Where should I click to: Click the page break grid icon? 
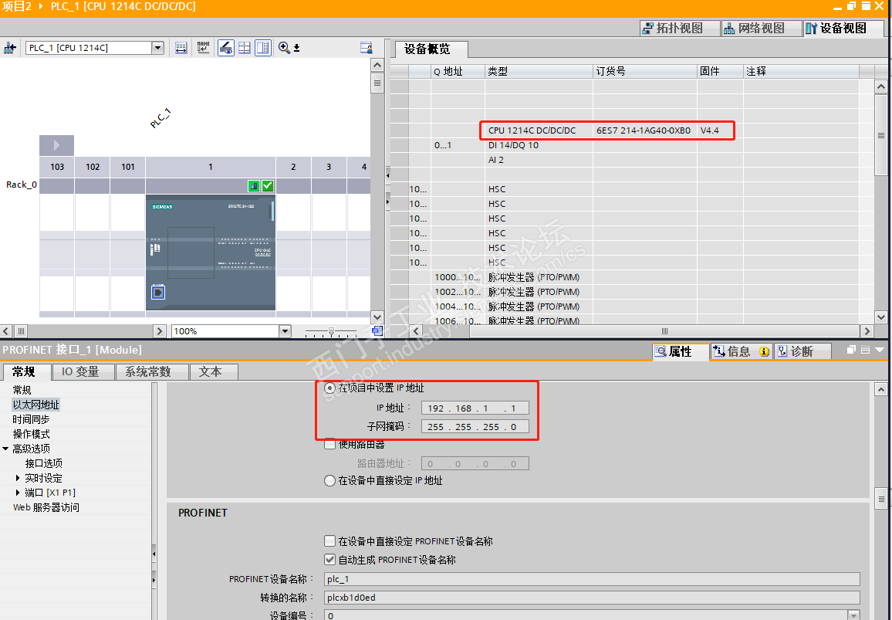pos(244,48)
